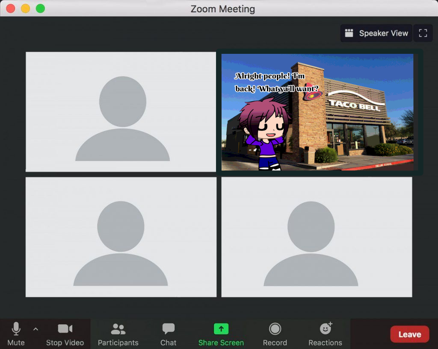438x349 pixels.
Task: Start recording with Record button
Action: tap(275, 333)
